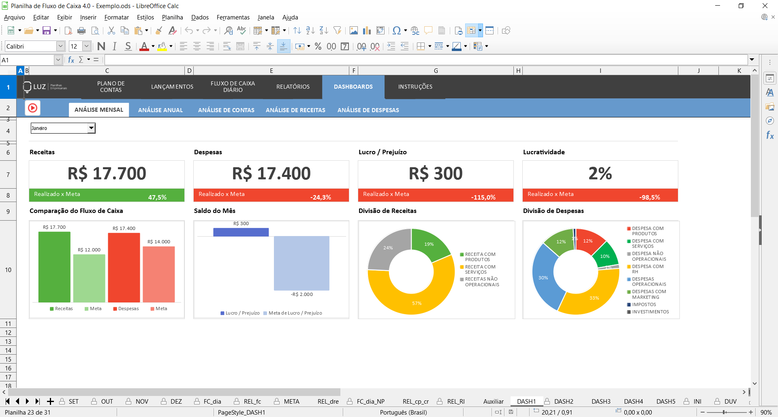Toggle underline formatting (S button)
Image resolution: width=778 pixels, height=417 pixels.
[128, 47]
